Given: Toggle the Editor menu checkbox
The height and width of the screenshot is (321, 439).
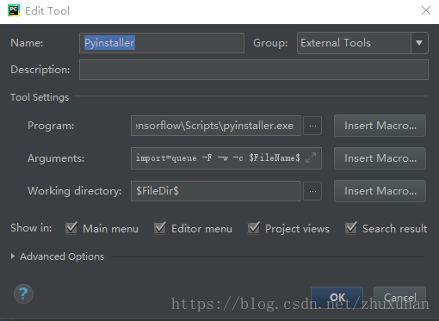Looking at the screenshot, I should 160,228.
